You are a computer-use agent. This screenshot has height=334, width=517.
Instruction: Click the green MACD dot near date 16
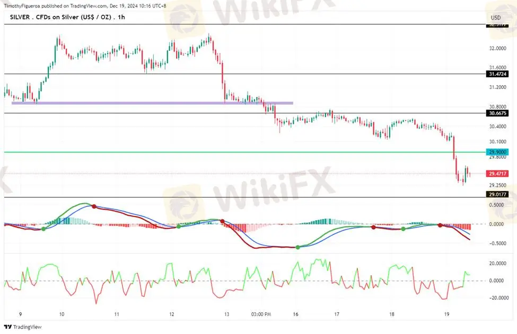297,247
